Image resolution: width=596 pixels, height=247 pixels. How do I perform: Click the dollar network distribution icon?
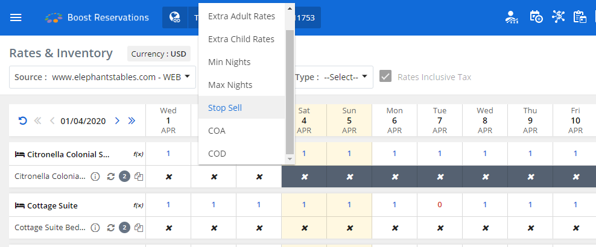click(x=559, y=17)
